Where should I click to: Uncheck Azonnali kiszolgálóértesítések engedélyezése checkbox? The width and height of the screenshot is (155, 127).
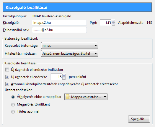7,84
